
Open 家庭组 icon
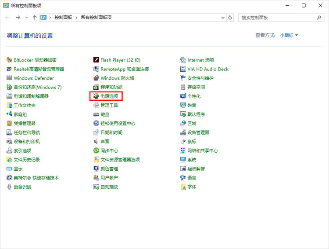coord(9,114)
